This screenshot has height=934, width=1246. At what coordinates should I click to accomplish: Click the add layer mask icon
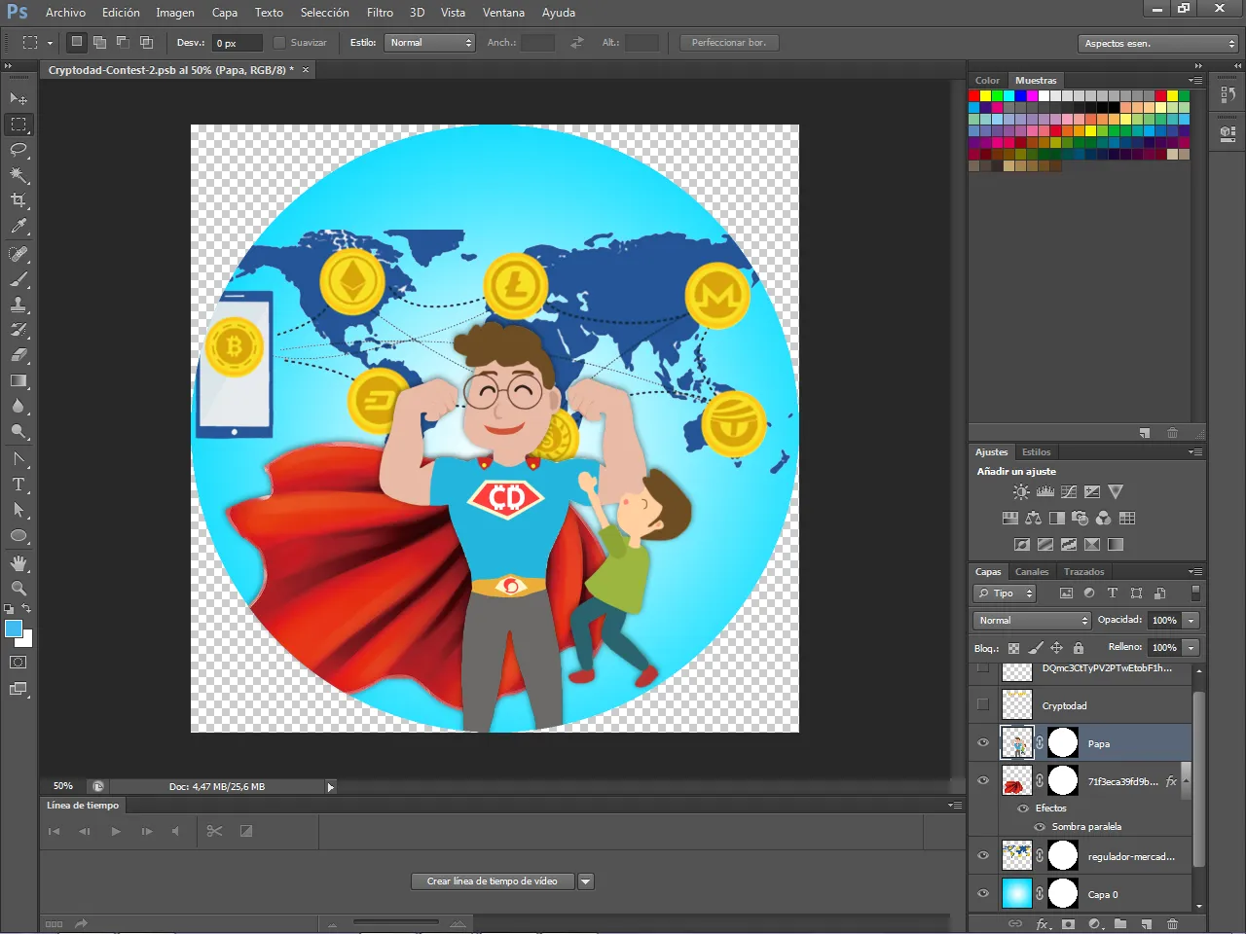1069,924
